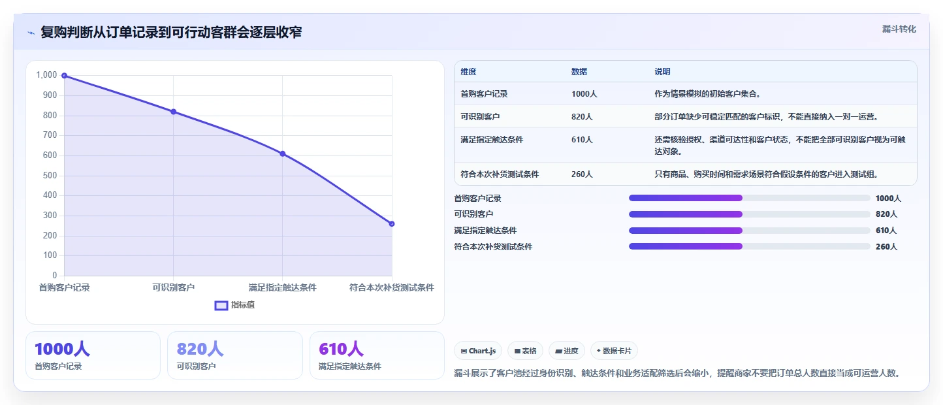Click the 符合本次补货测试条件 progress label

(493, 247)
